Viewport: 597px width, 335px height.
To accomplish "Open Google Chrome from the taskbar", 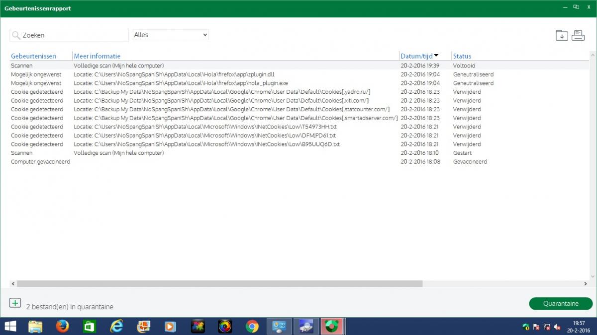I will [x=252, y=326].
